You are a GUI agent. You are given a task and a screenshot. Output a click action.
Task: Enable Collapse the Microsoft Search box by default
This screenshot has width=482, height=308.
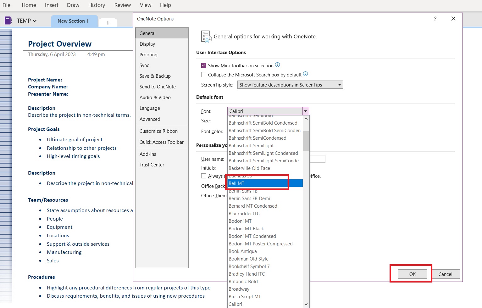point(204,75)
